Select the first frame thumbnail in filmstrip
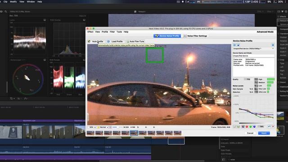 [x=90, y=133]
